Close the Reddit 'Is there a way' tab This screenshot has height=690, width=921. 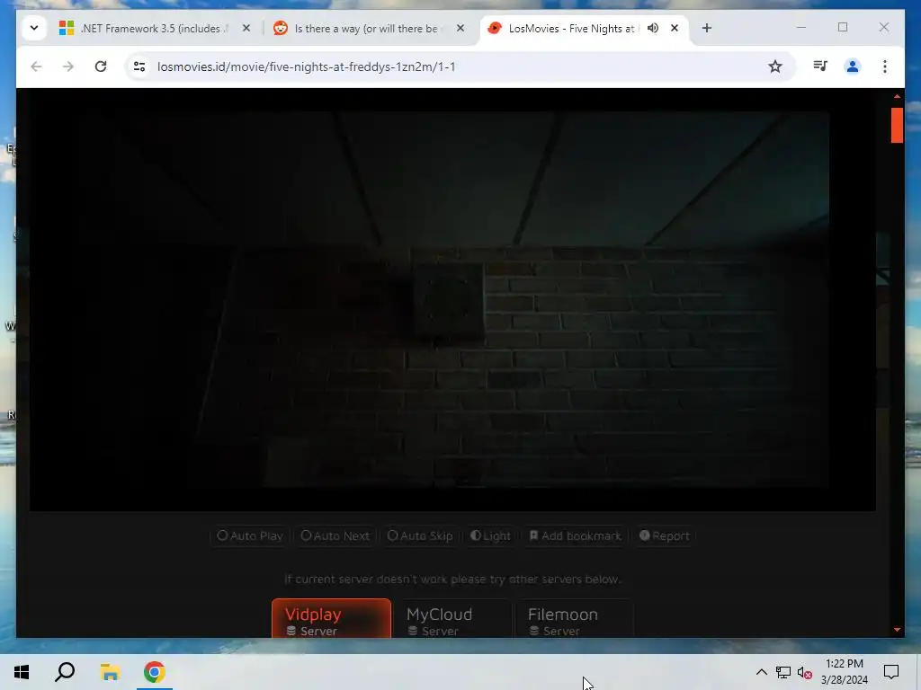click(x=460, y=28)
